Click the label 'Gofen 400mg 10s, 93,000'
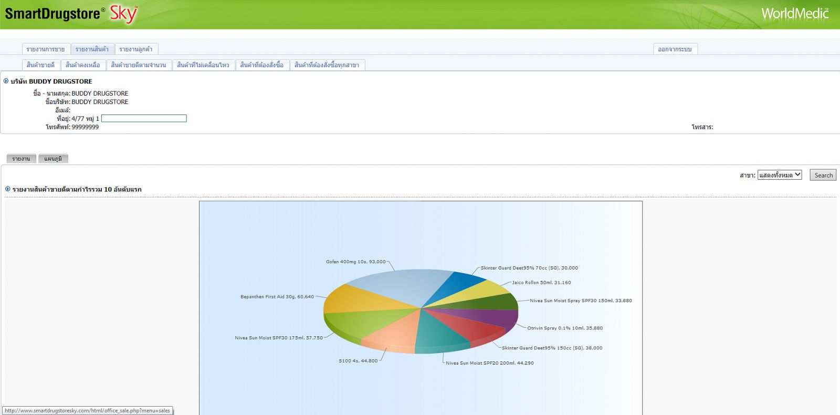Screen dimensions: 840x415 coord(355,262)
